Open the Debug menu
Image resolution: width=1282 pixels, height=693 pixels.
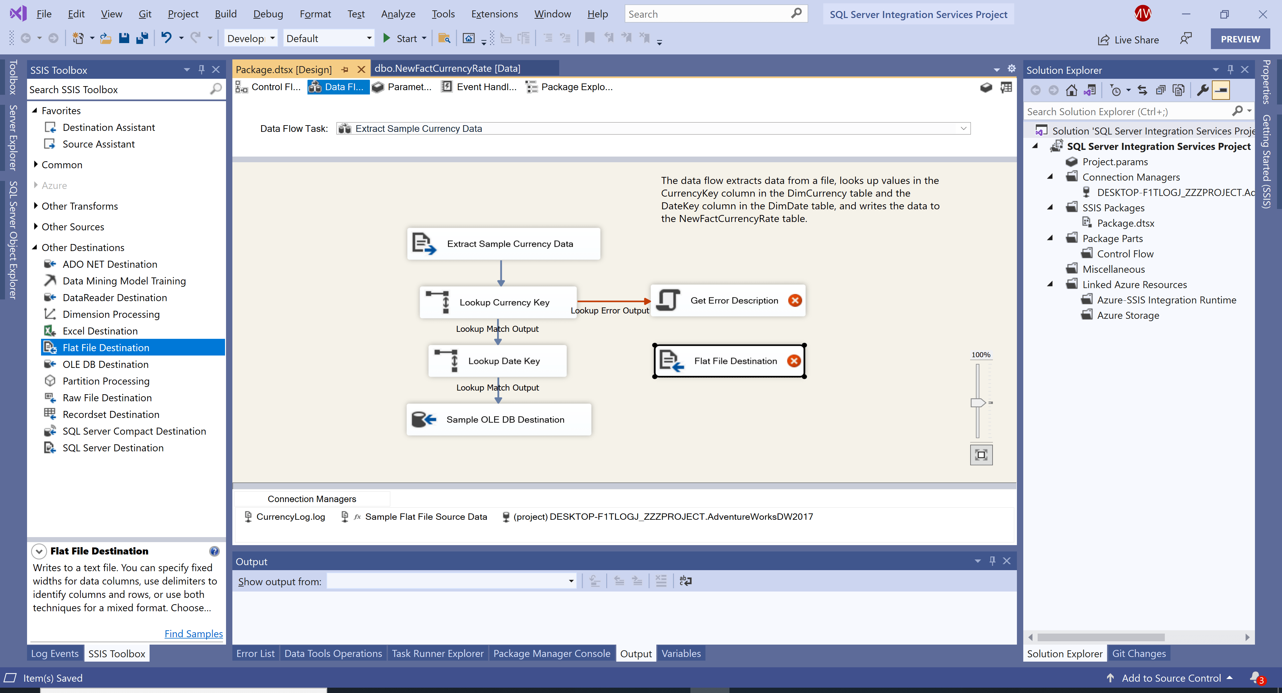[x=268, y=13]
